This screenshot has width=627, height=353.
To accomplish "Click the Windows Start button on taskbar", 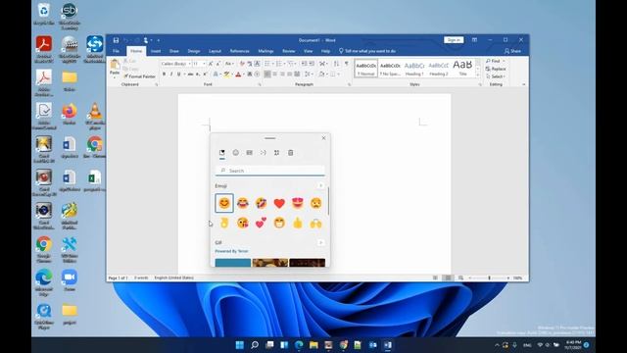I will click(x=239, y=345).
